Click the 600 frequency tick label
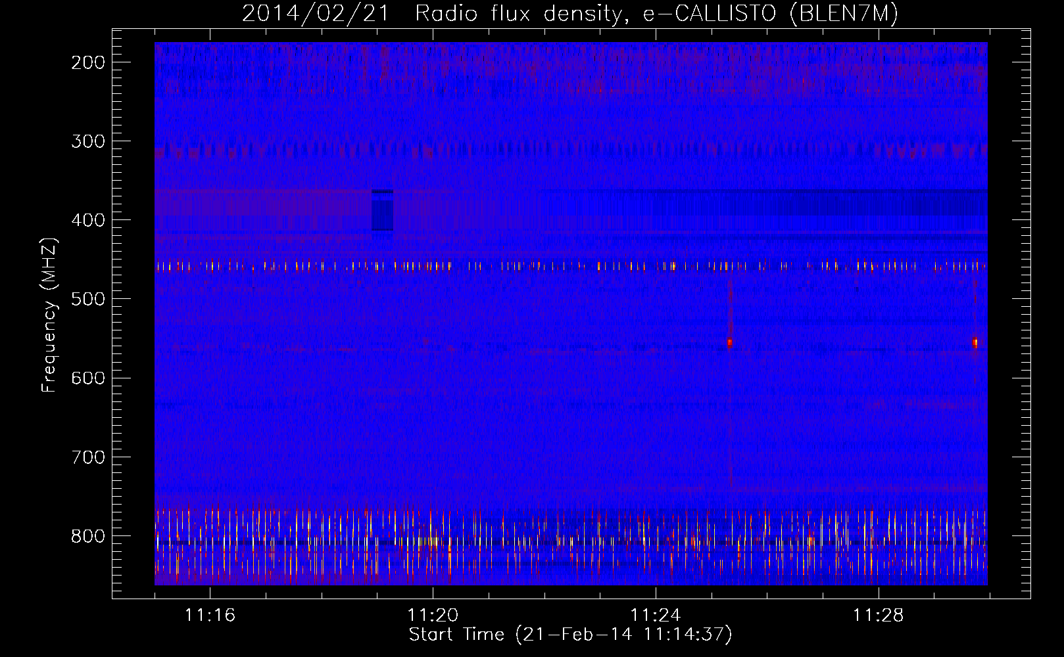The height and width of the screenshot is (657, 1064). pos(88,378)
